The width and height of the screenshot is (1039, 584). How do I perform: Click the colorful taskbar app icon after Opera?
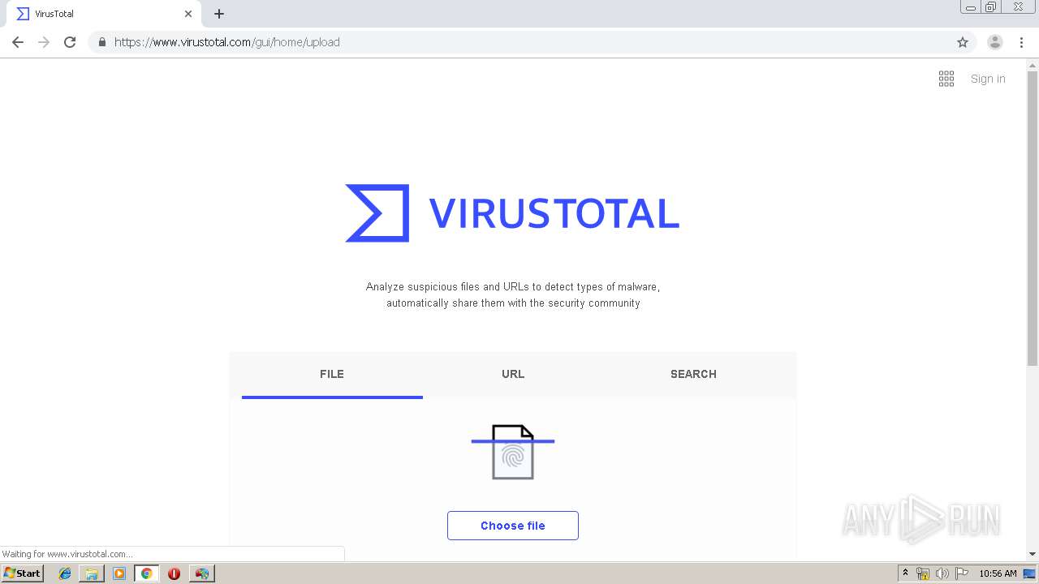201,573
